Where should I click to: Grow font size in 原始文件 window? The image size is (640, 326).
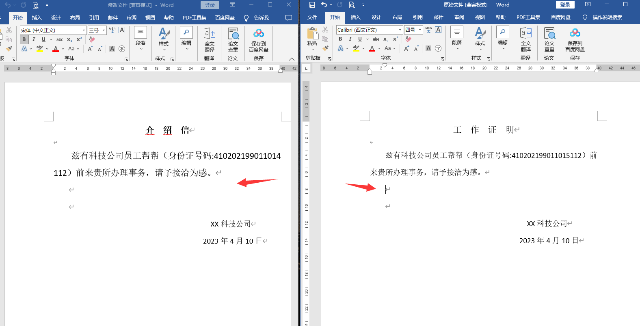pos(406,48)
